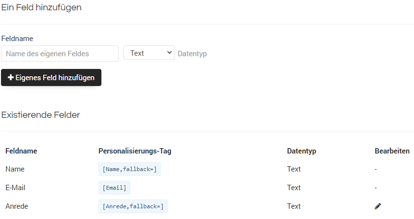
Task: Click the Existierende Felder heading
Action: [41, 115]
